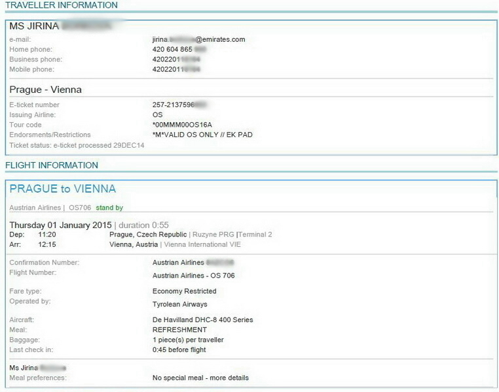Click 'Ruzyne PRG' airport name

click(x=213, y=235)
